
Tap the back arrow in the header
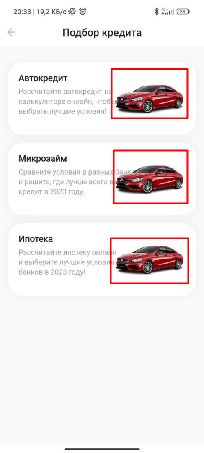point(12,32)
